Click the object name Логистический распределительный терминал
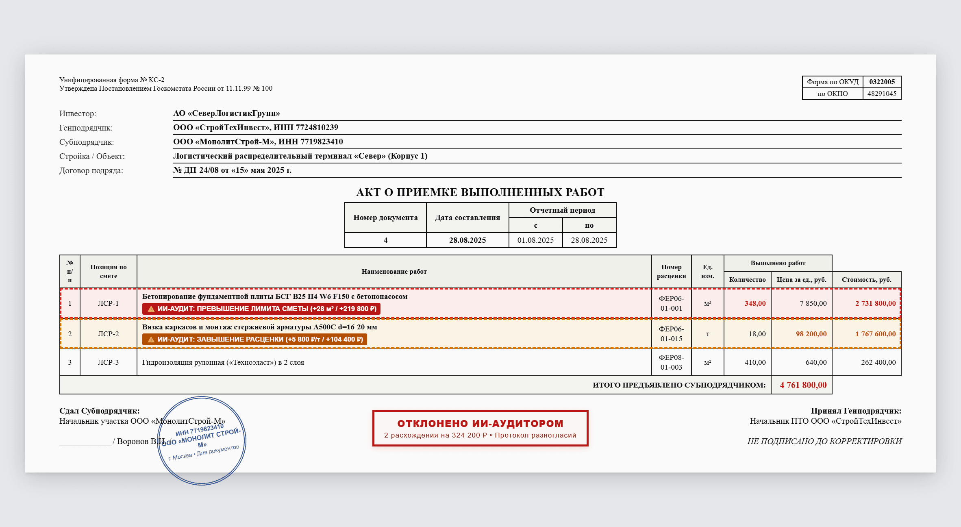The width and height of the screenshot is (961, 527). [x=300, y=156]
